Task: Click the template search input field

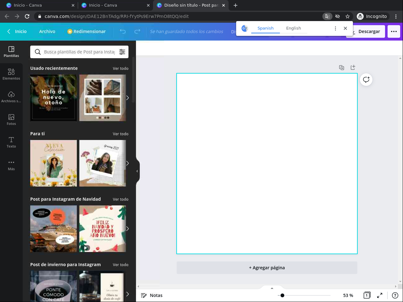Action: coord(79,52)
